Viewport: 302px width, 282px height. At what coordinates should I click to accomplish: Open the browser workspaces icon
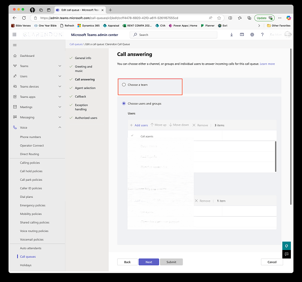tap(41, 10)
